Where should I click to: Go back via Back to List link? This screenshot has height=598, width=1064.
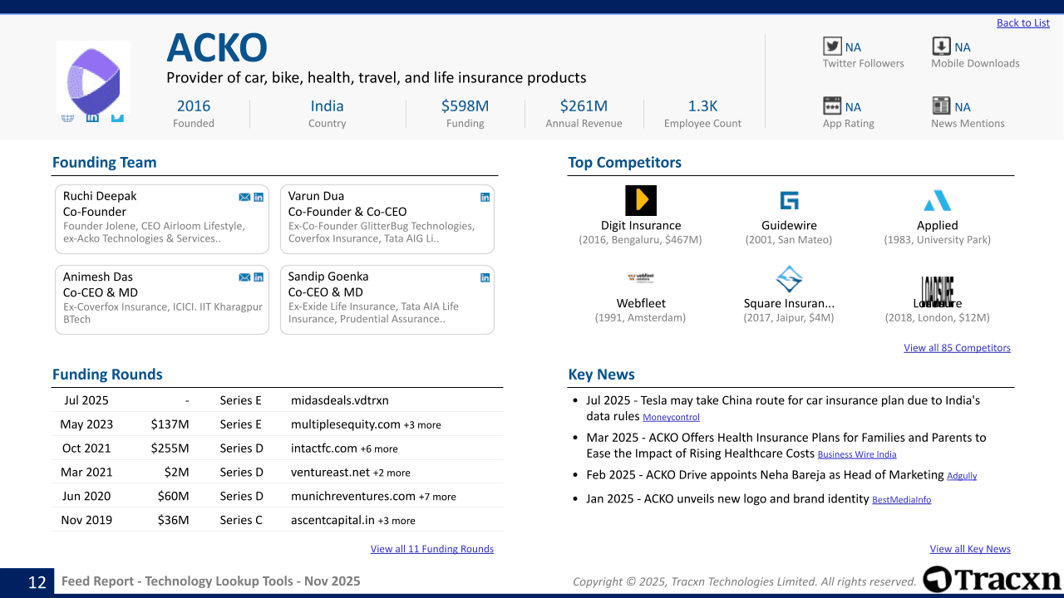(1022, 23)
